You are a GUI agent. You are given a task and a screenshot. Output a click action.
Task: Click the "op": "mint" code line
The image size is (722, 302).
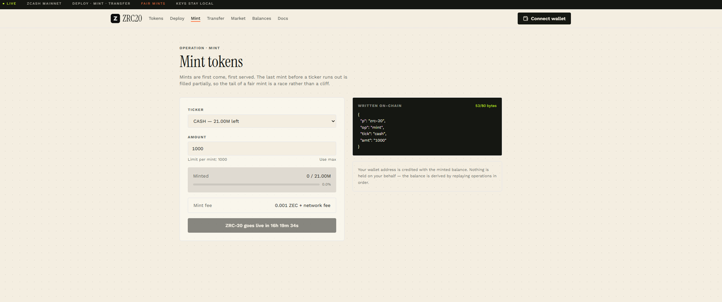point(372,127)
